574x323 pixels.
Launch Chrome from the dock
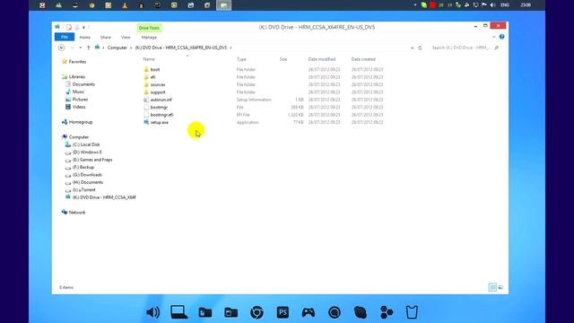pyautogui.click(x=257, y=312)
